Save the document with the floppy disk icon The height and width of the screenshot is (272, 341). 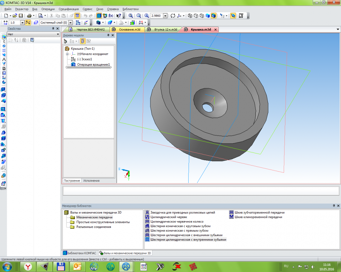click(21, 16)
